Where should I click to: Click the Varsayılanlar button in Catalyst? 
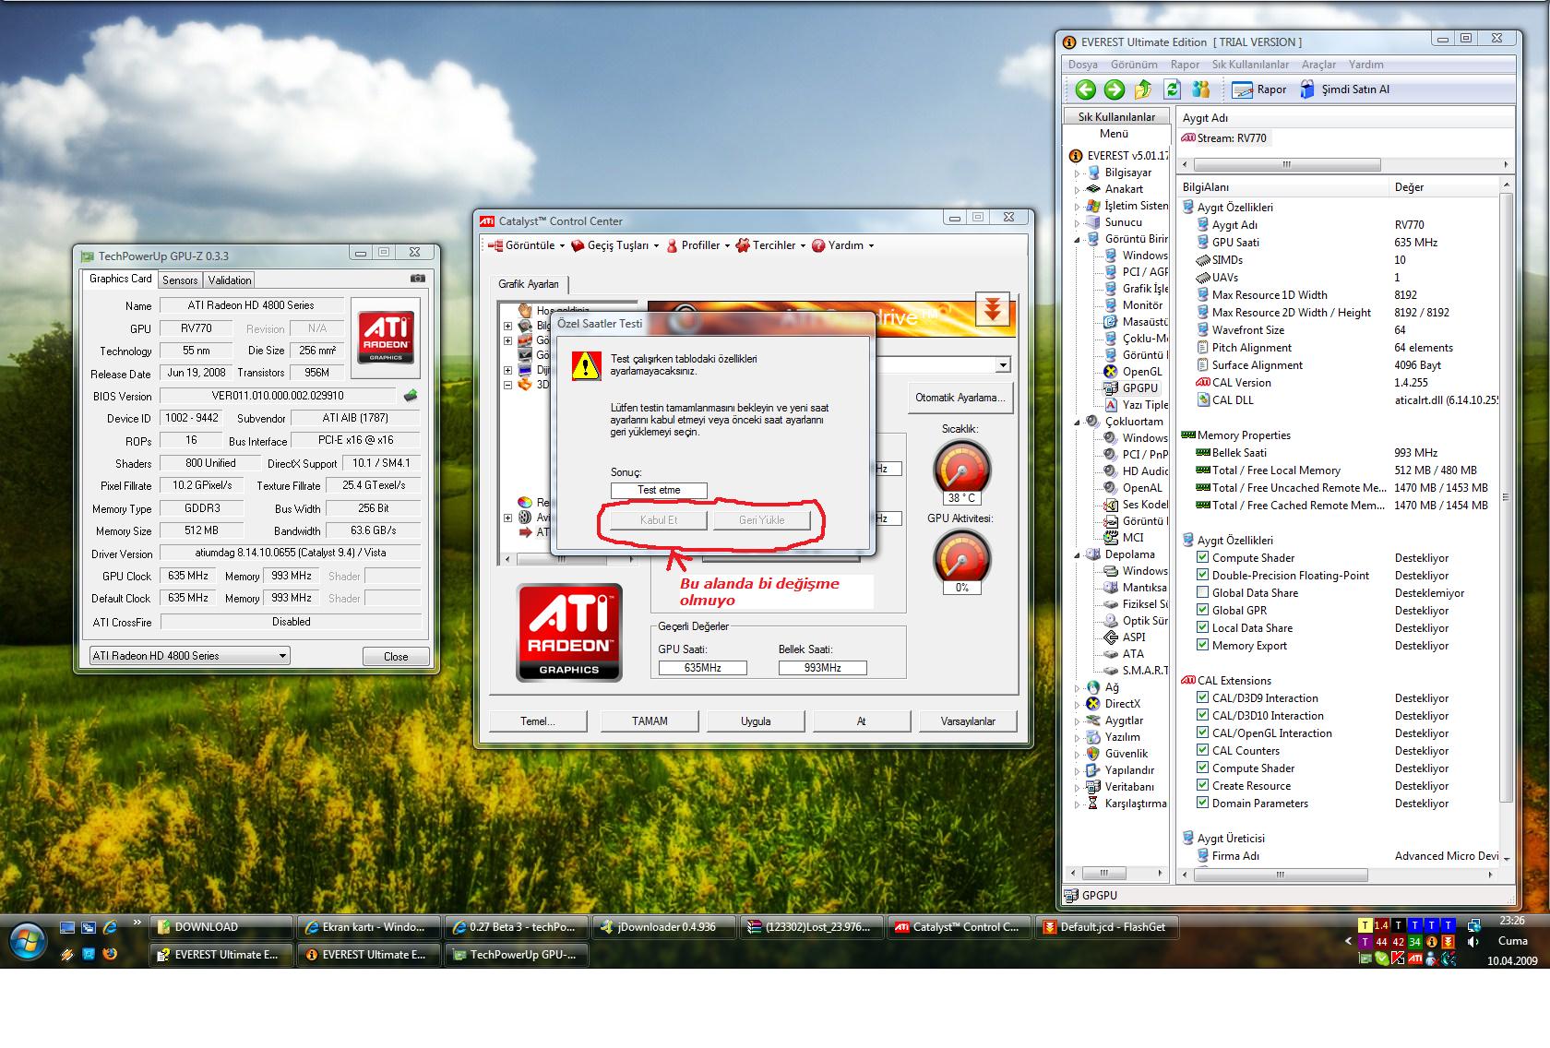point(968,721)
